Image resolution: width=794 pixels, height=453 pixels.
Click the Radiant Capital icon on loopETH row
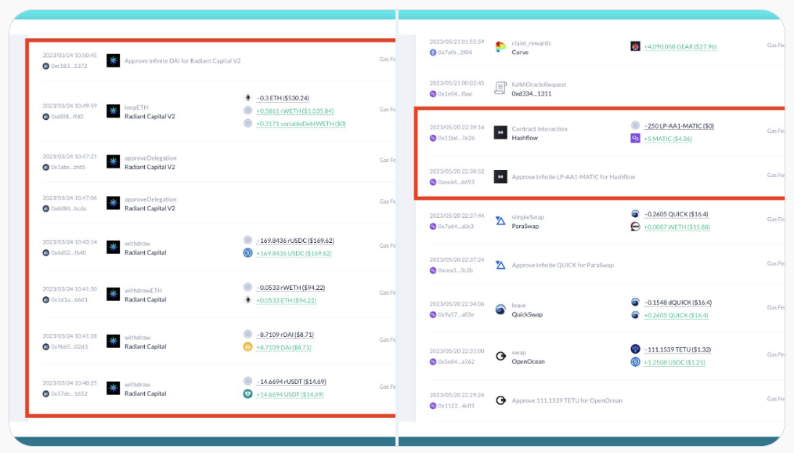[113, 112]
